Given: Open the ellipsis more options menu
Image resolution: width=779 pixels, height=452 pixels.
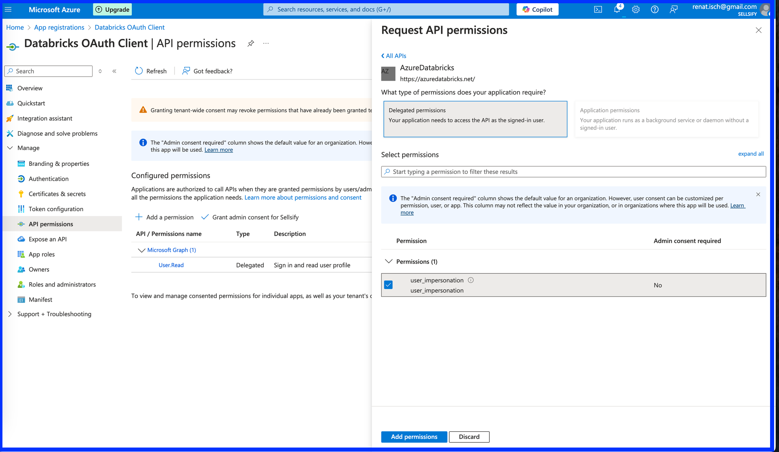Looking at the screenshot, I should (x=266, y=43).
